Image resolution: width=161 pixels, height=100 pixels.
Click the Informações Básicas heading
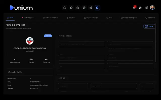coord(65,36)
